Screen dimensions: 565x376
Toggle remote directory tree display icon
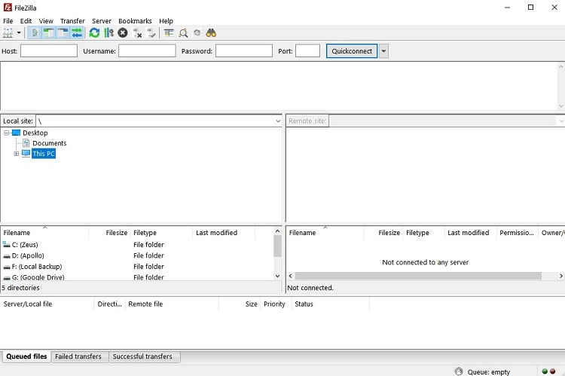63,33
